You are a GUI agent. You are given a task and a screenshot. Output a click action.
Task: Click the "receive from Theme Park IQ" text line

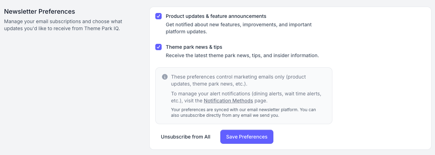(62, 28)
